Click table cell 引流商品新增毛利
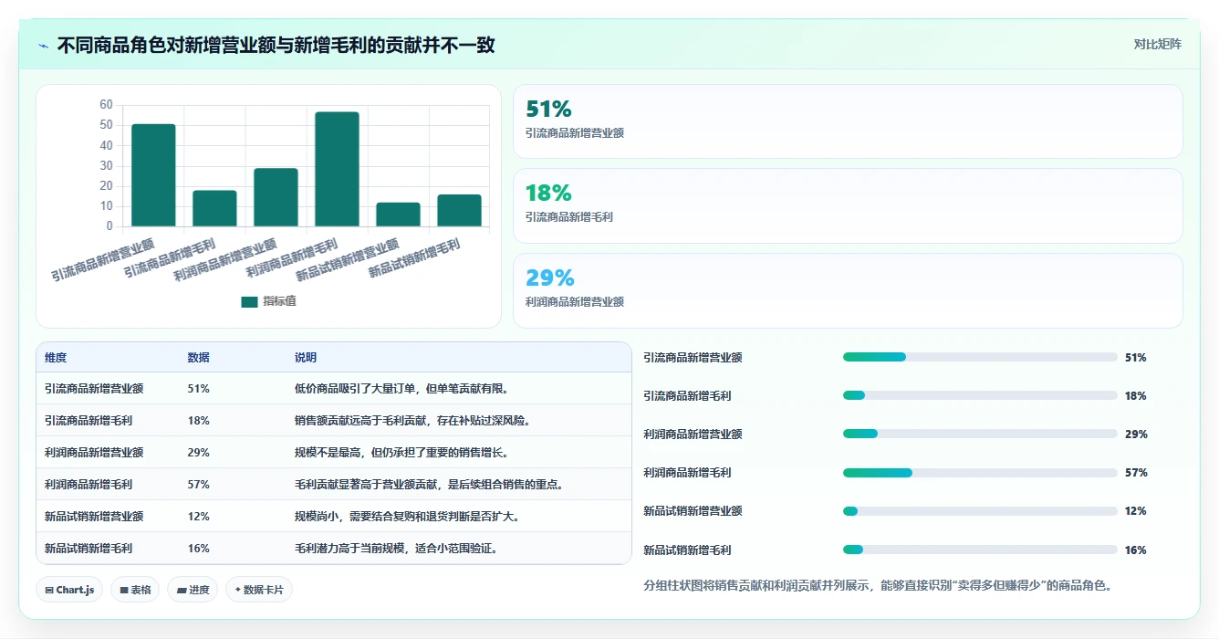Screen dimensions: 1219x639 point(89,421)
